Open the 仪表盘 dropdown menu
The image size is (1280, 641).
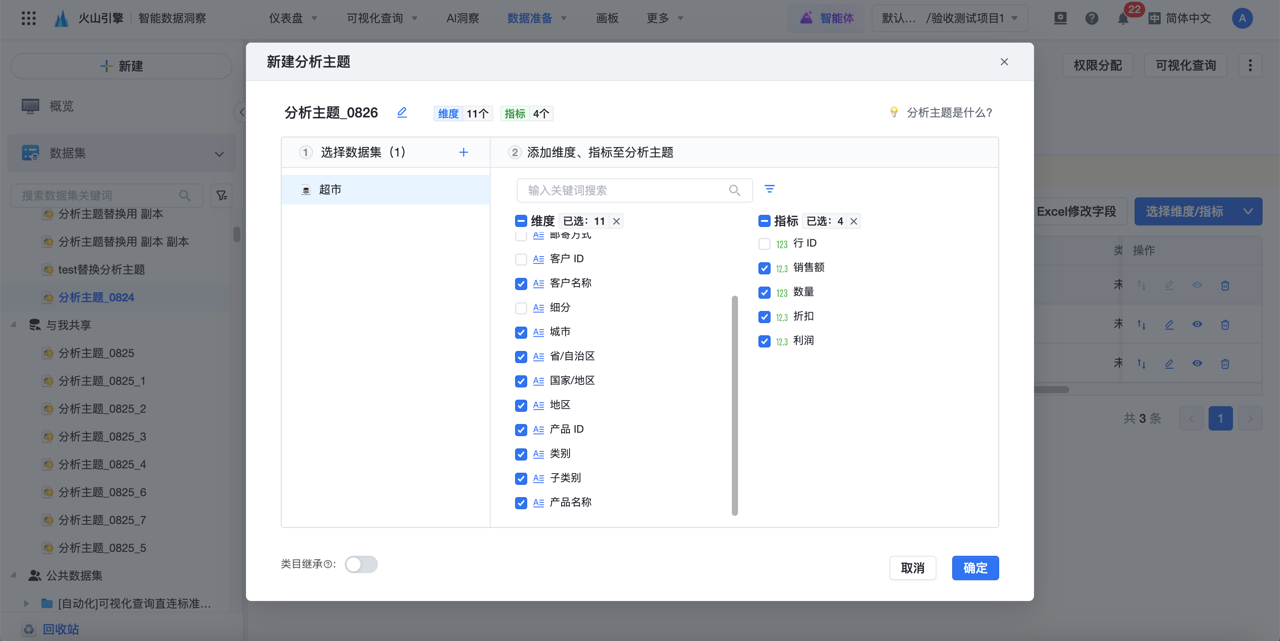point(293,18)
